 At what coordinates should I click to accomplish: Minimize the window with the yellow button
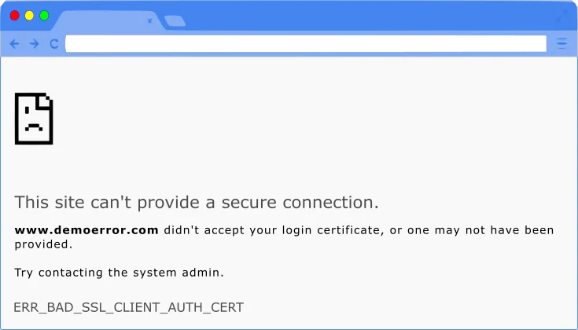(x=29, y=15)
